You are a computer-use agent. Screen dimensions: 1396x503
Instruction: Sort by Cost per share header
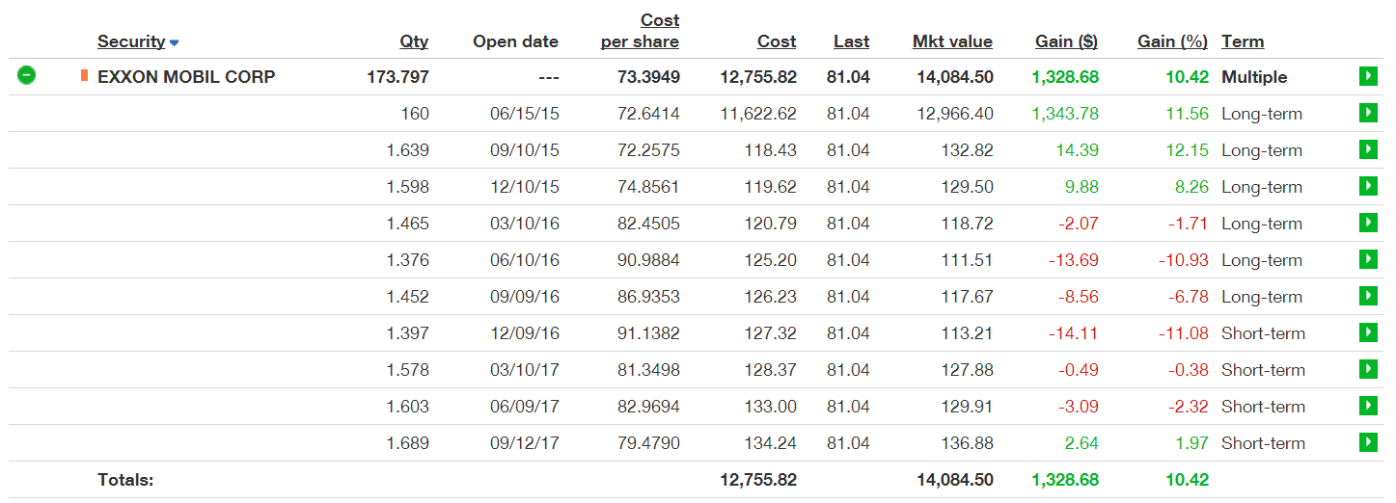[640, 31]
